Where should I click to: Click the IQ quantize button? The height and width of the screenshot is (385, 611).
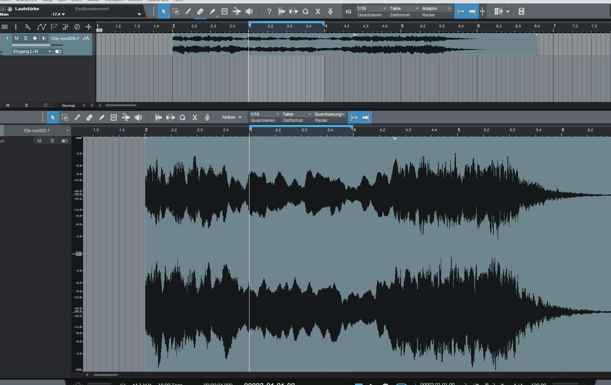(x=348, y=11)
